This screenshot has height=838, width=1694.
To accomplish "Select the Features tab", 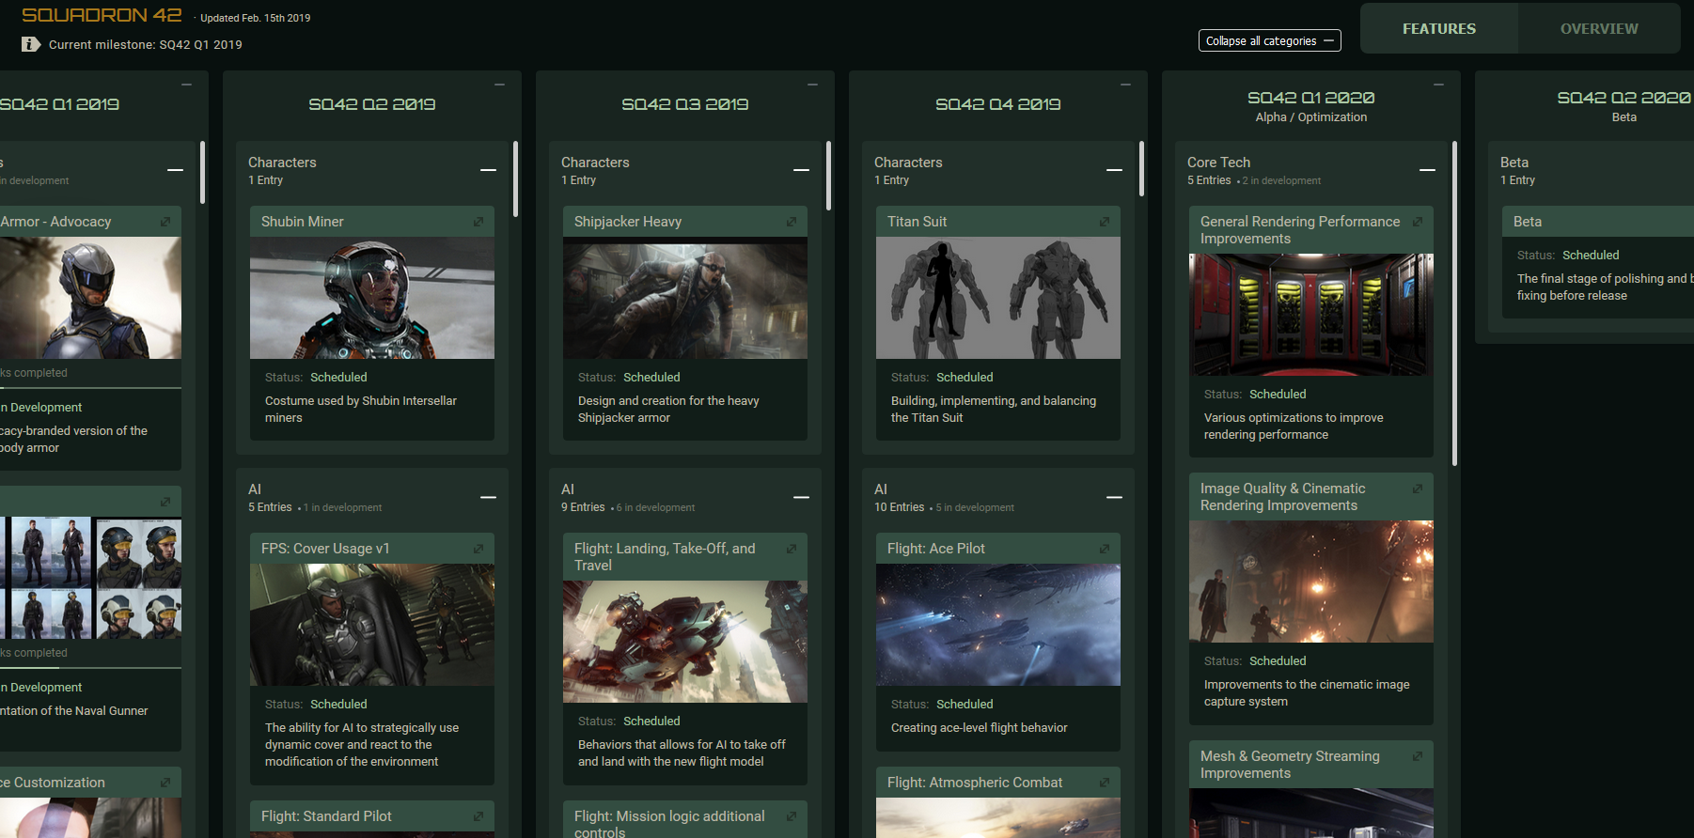I will pos(1438,29).
